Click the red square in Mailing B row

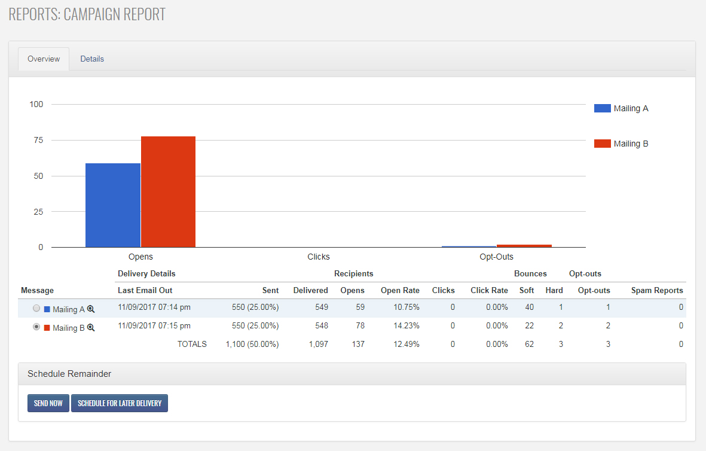[x=47, y=328]
